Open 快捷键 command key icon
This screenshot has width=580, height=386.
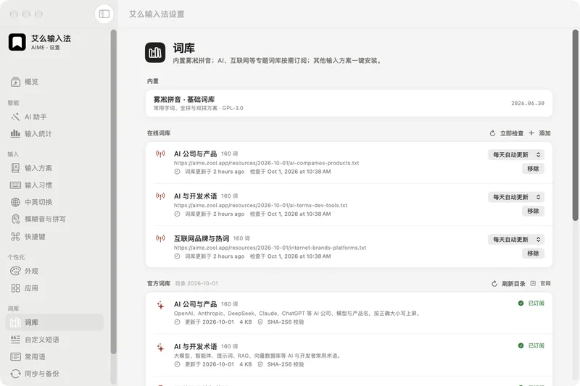click(x=15, y=236)
